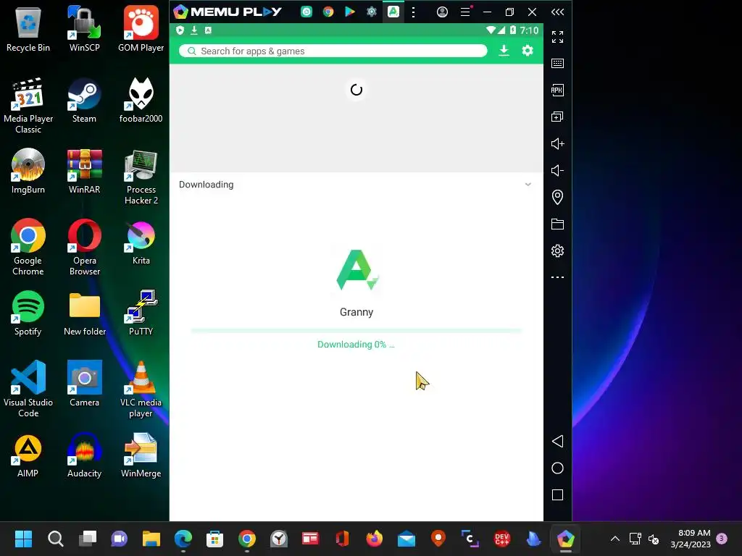Viewport: 742px width, 556px height.
Task: Open shared folder sidebar icon
Action: point(557,224)
